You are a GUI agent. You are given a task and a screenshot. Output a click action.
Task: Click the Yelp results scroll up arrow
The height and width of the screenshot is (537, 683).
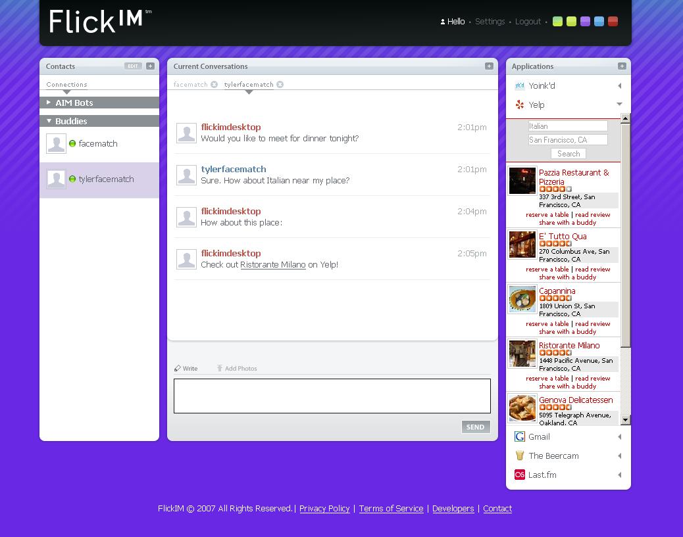point(626,118)
